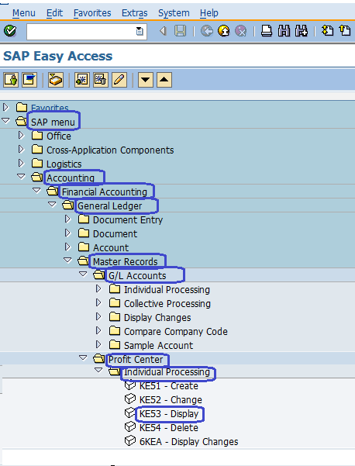Click the Previous Page icon
Viewport: 355px width, 466px height.
(x=345, y=31)
